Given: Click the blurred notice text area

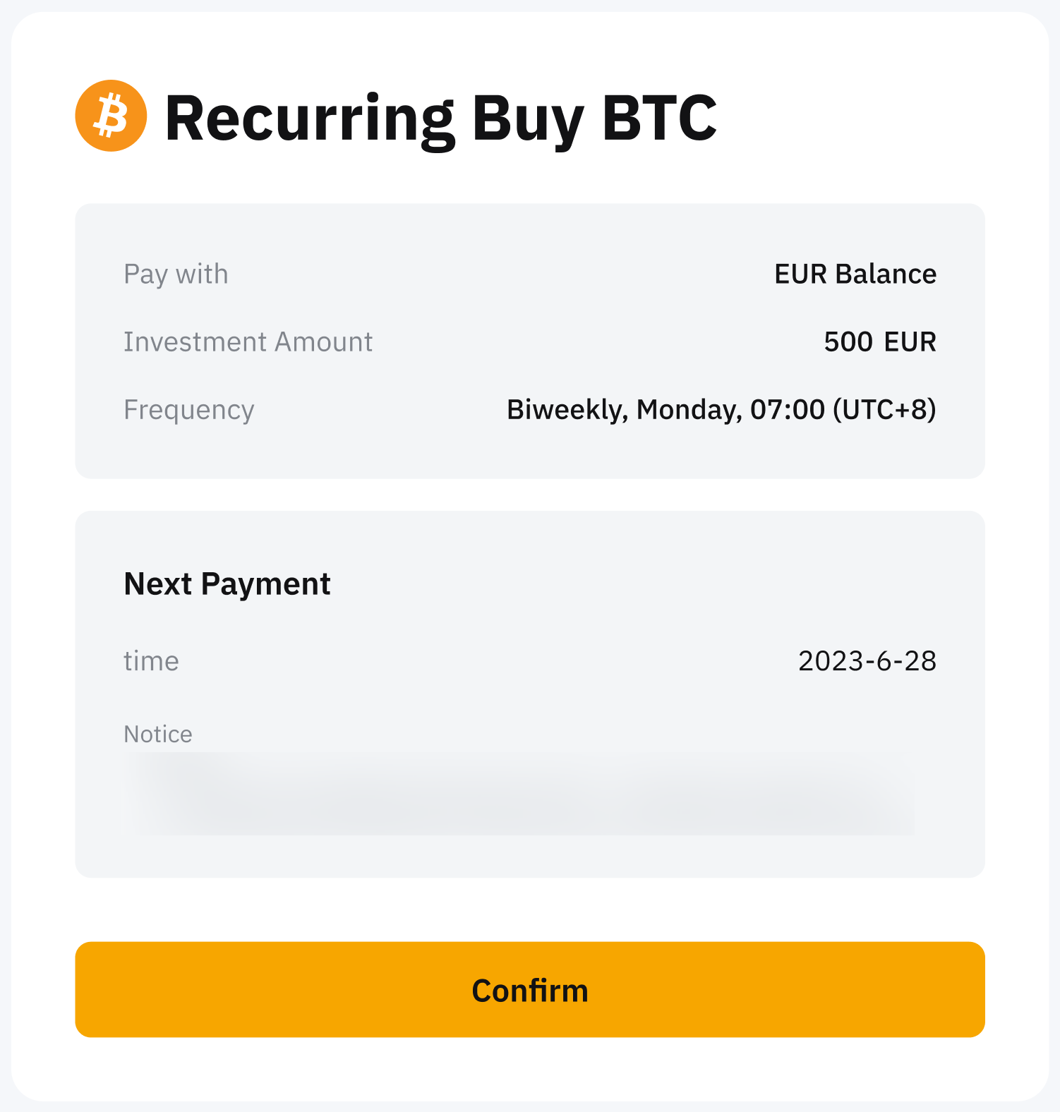Looking at the screenshot, I should click(x=519, y=794).
